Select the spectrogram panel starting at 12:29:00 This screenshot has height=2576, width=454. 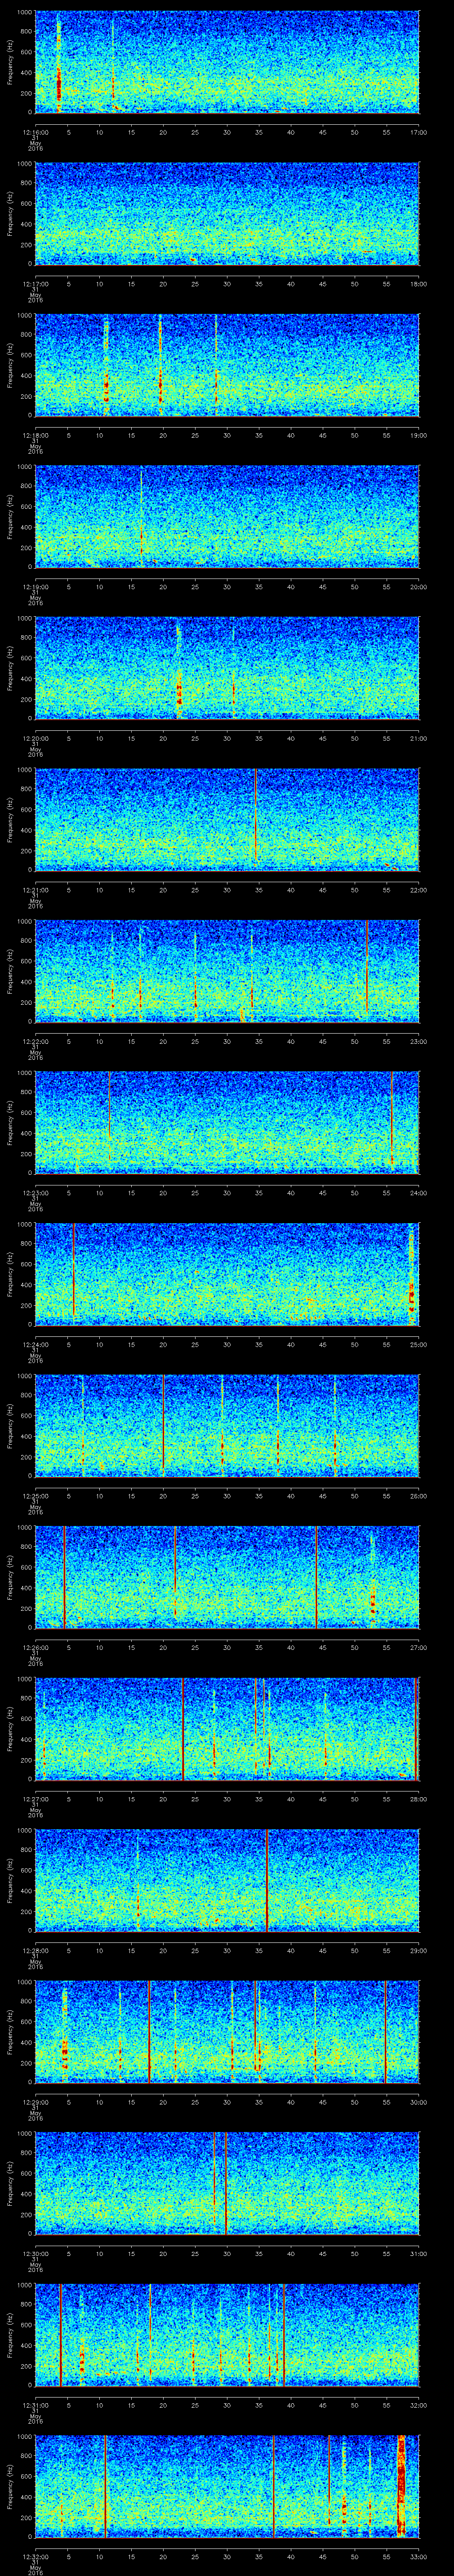pyautogui.click(x=227, y=2032)
